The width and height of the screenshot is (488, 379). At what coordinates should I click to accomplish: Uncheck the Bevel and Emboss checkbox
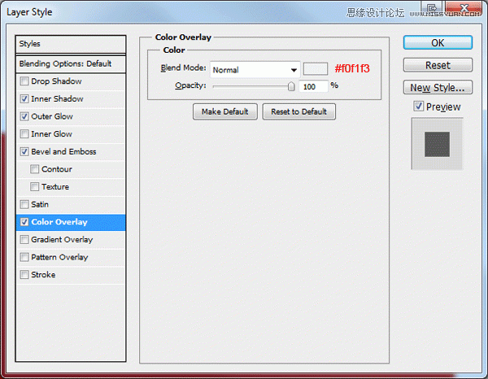(x=24, y=151)
